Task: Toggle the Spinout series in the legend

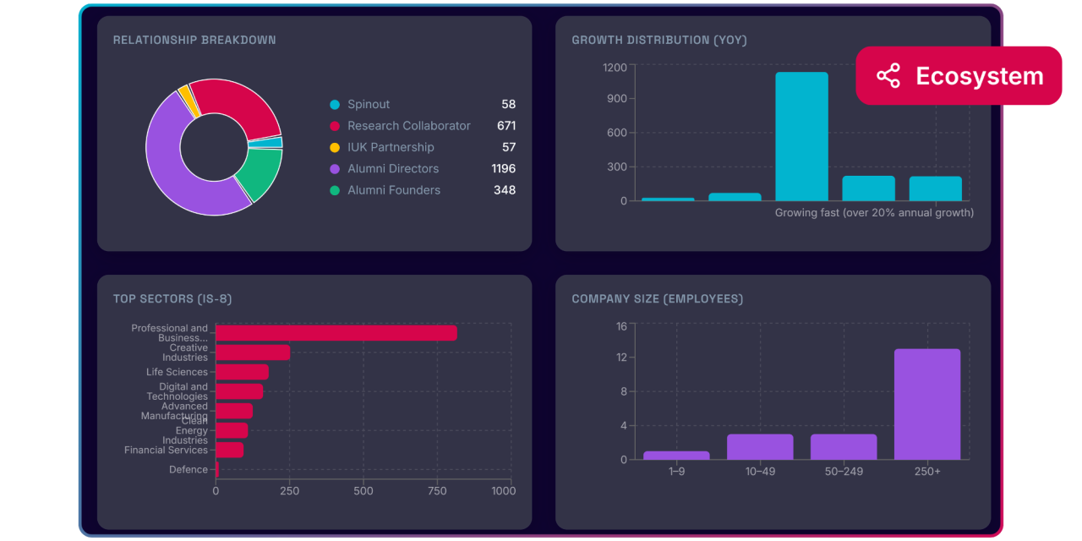Action: [x=368, y=104]
